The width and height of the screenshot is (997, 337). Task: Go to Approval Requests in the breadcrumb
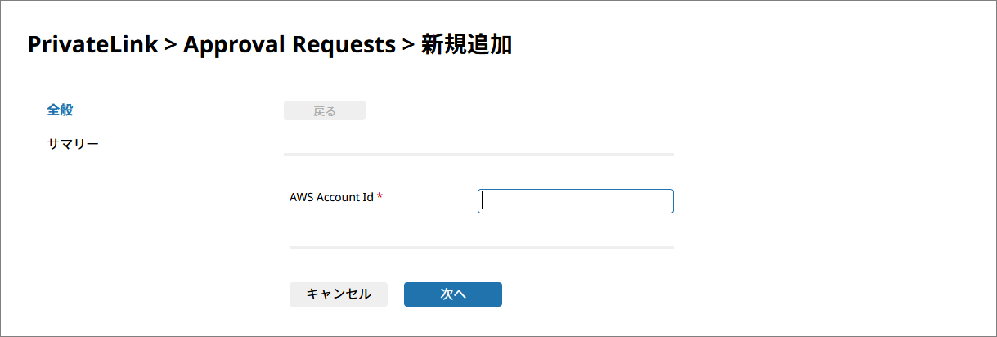[289, 45]
